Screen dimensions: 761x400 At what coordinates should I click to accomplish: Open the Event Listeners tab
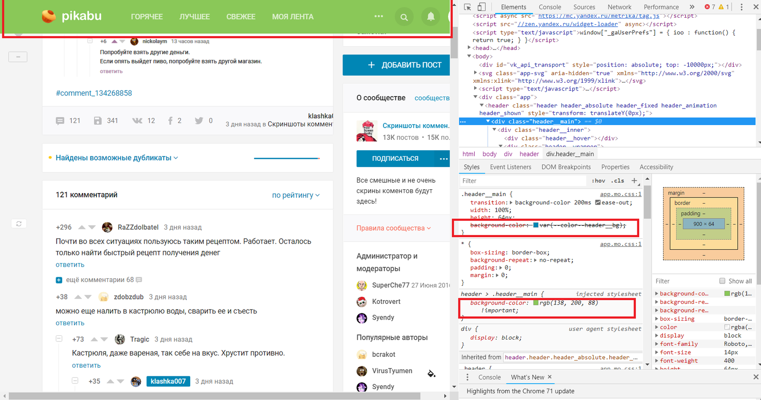point(510,167)
